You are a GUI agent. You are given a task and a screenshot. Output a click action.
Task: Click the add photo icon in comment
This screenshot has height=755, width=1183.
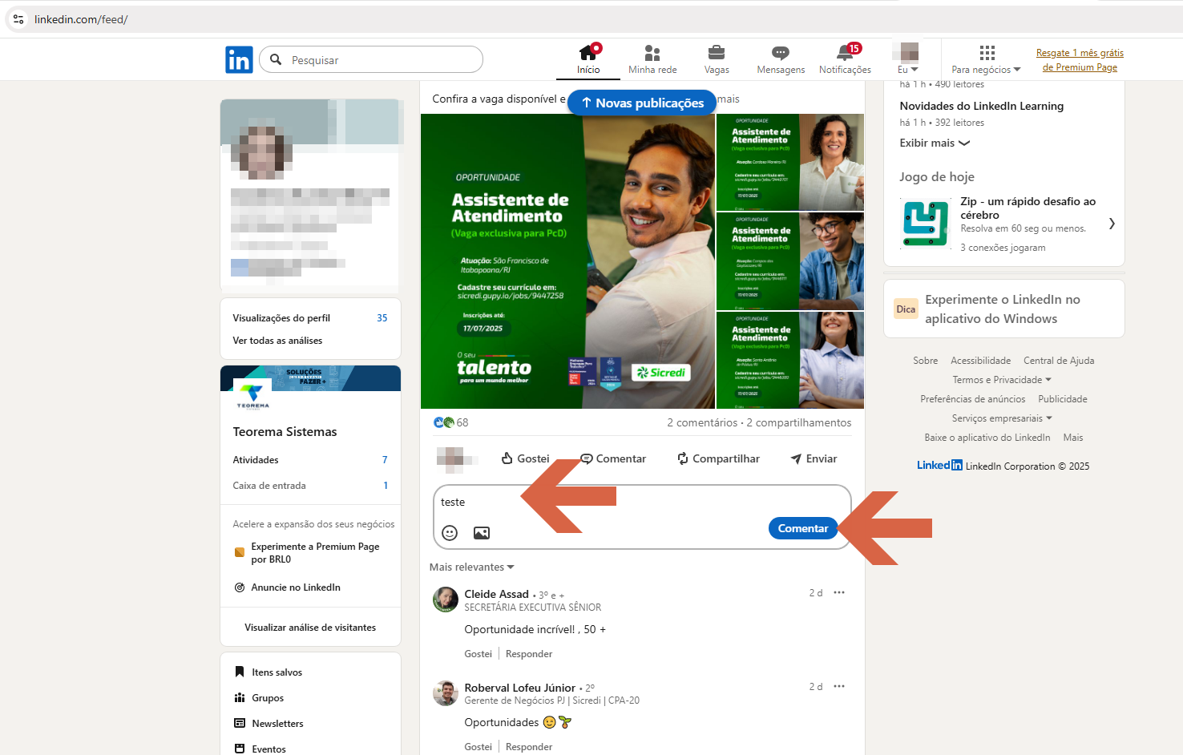pos(482,533)
